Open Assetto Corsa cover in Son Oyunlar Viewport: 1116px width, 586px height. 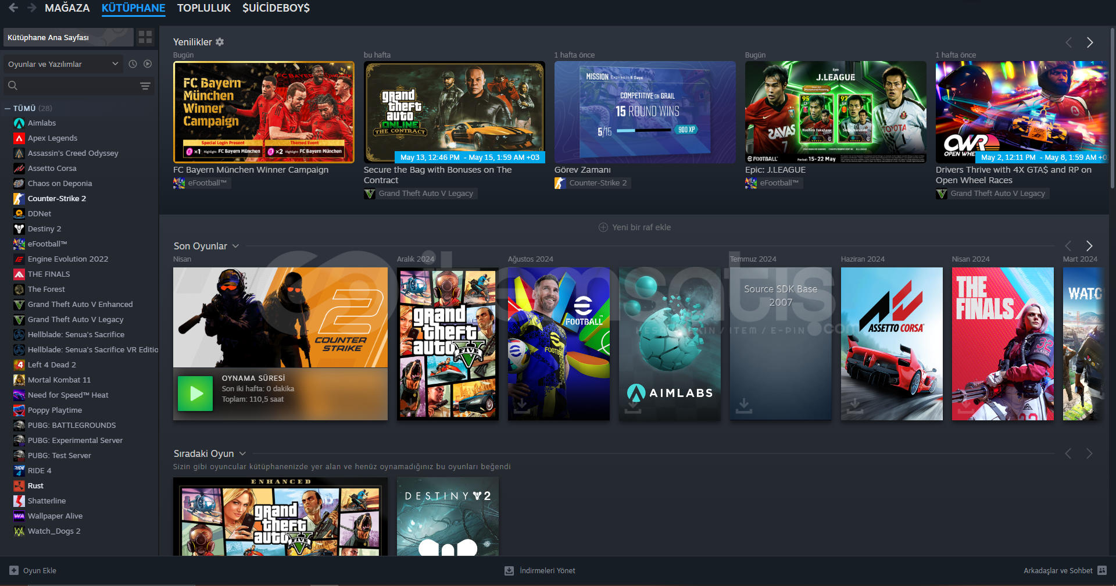coord(892,344)
